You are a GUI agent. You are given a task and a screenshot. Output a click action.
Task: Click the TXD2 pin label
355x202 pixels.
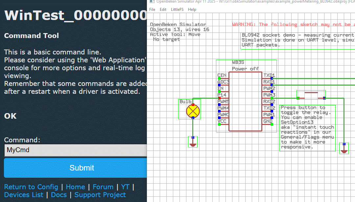point(269,108)
